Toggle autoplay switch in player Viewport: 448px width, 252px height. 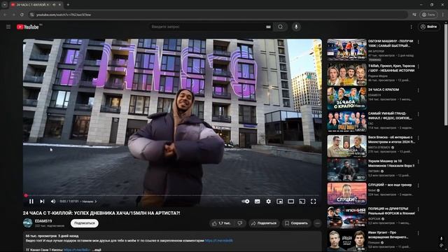tap(246, 202)
